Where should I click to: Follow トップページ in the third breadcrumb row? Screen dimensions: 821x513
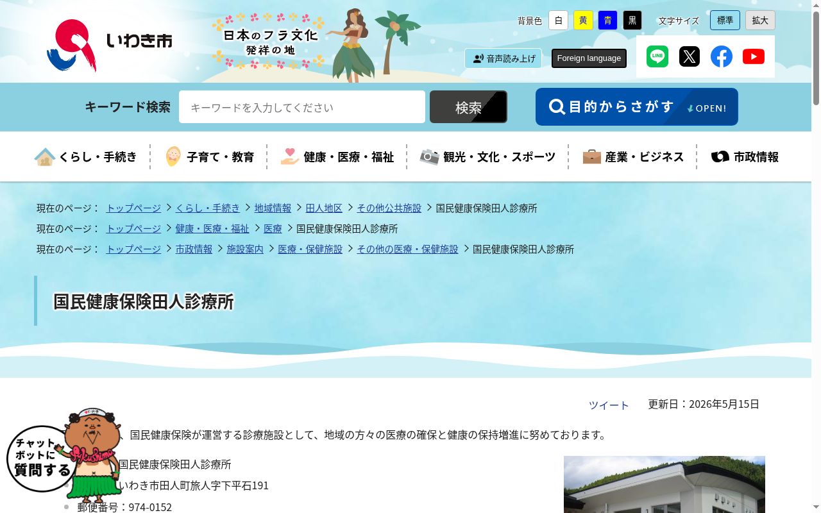tap(133, 249)
